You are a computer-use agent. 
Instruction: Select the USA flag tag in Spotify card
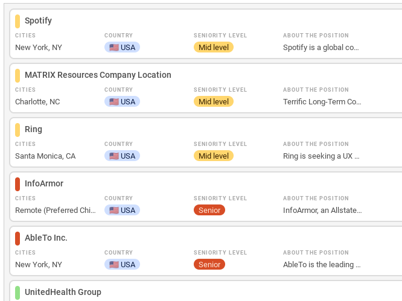coord(122,48)
